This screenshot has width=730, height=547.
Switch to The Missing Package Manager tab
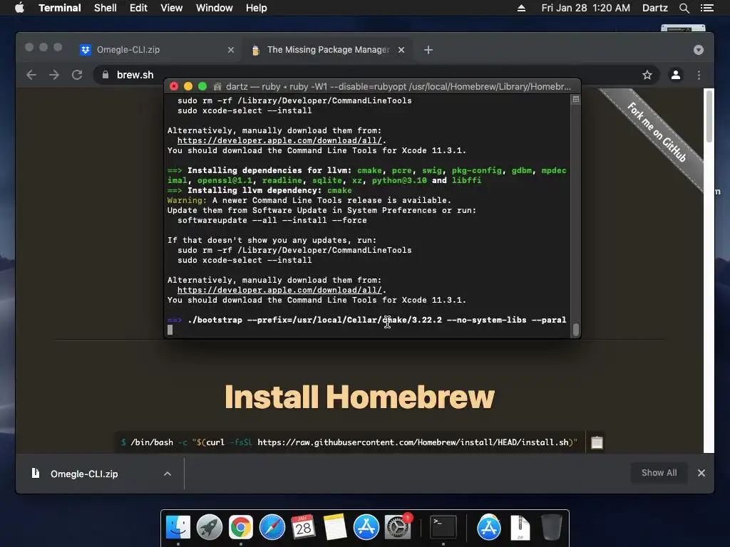pyautogui.click(x=328, y=50)
